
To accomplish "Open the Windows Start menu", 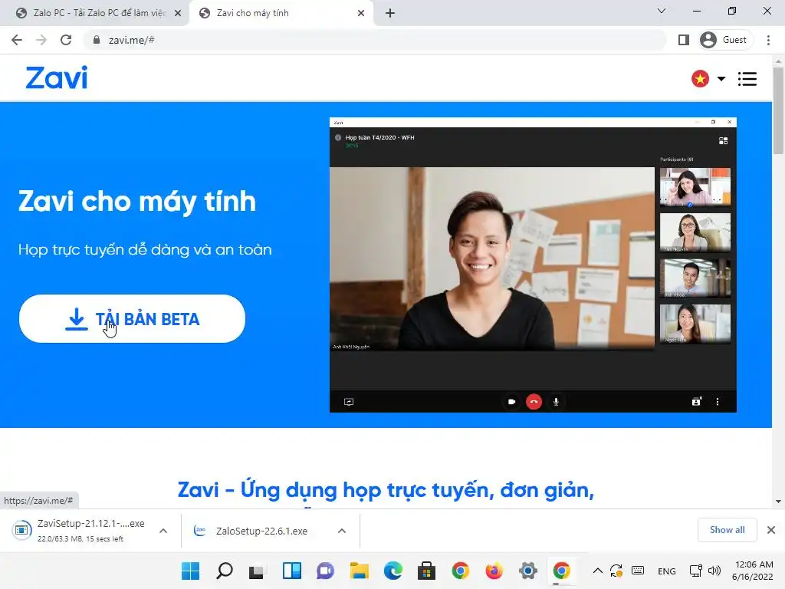I will coord(190,571).
